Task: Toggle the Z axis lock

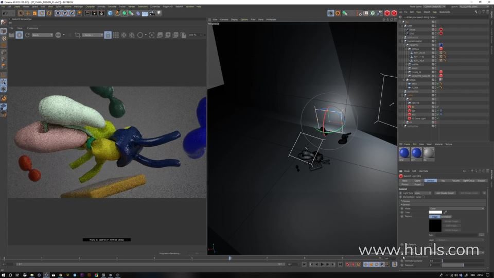Action: coord(72,13)
